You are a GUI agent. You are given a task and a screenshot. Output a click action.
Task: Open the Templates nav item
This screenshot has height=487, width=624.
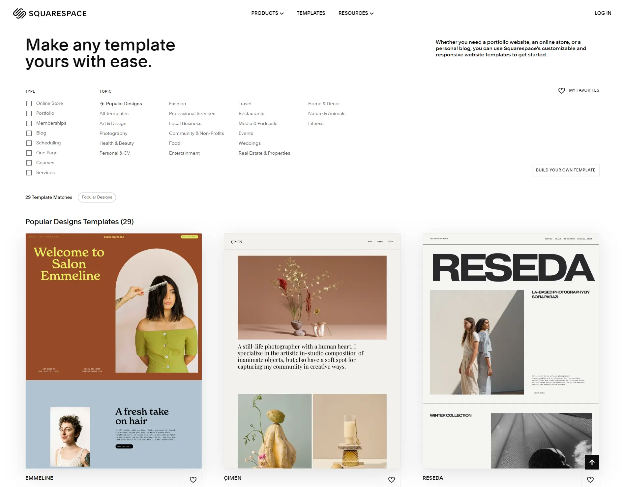pos(311,13)
